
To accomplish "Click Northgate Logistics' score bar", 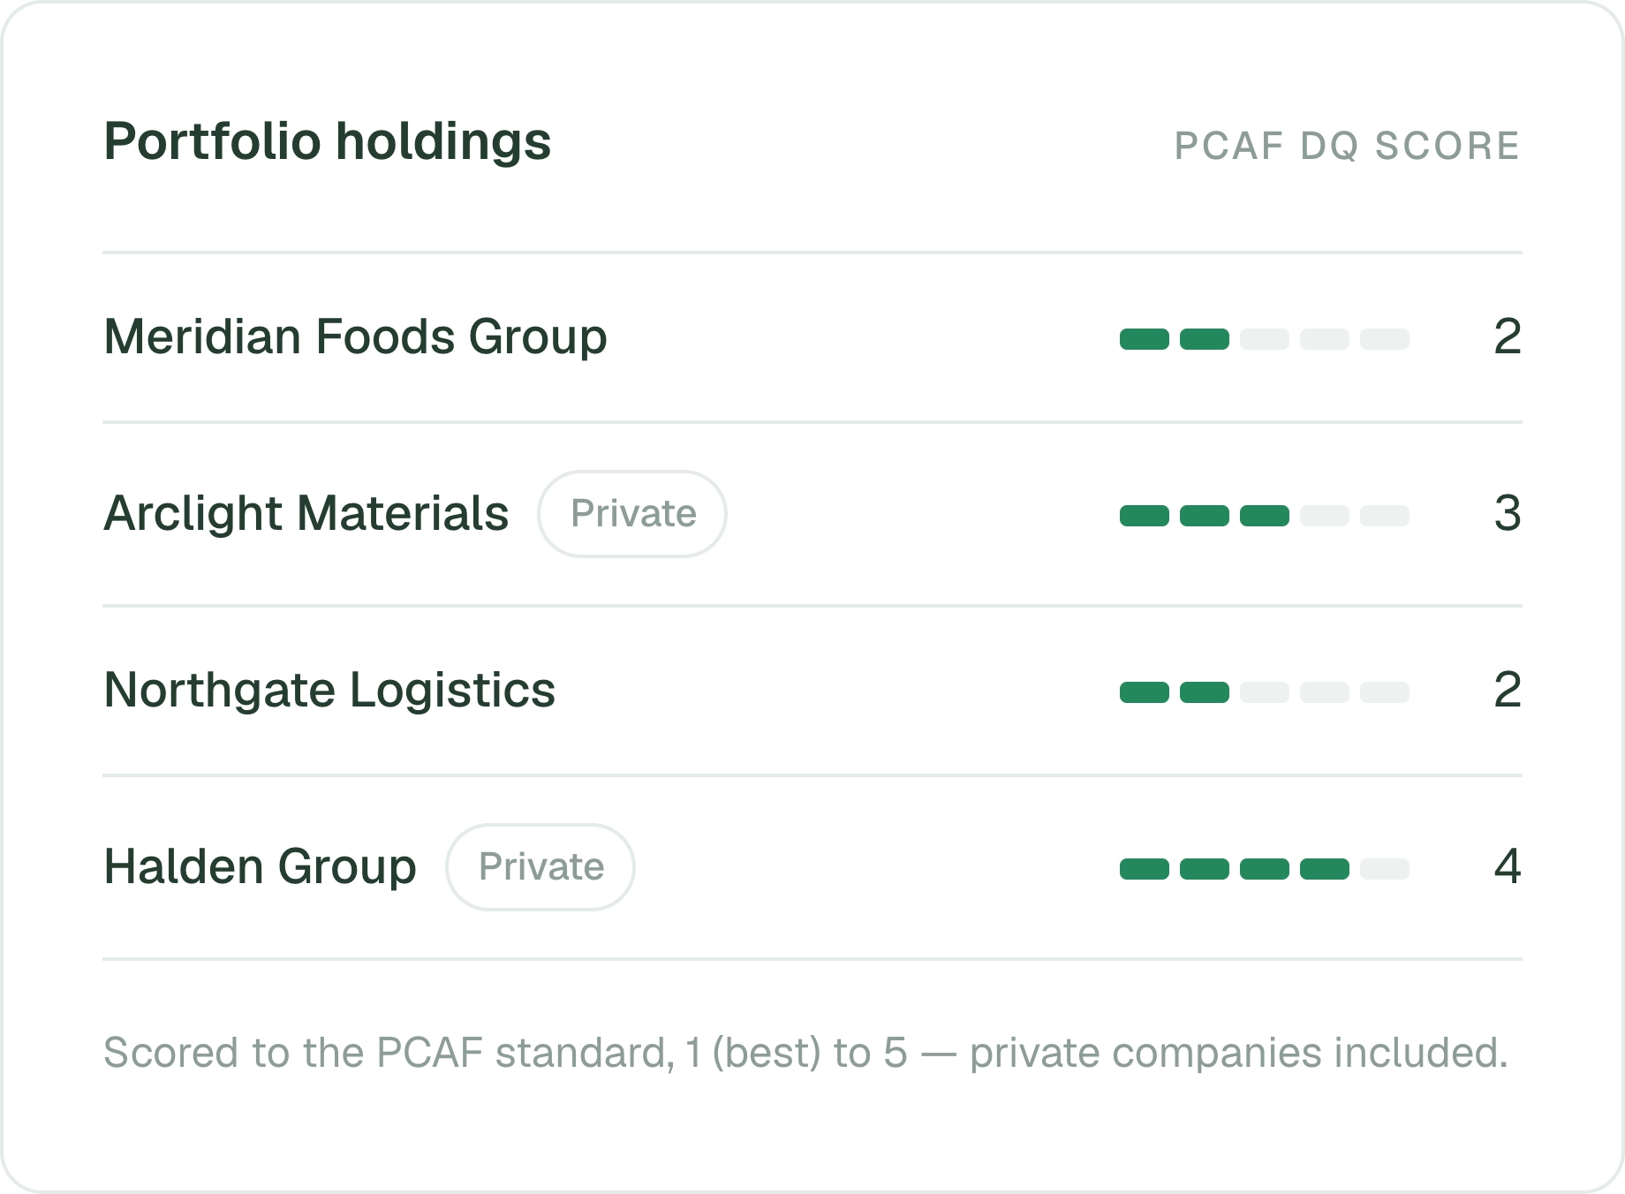I will click(1265, 692).
